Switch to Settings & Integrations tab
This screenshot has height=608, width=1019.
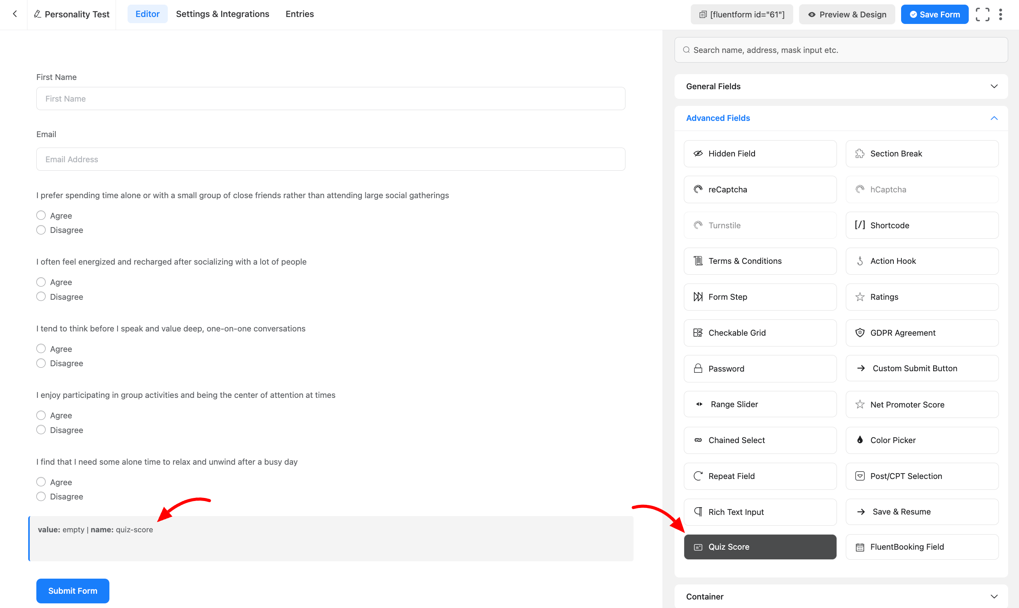[223, 14]
